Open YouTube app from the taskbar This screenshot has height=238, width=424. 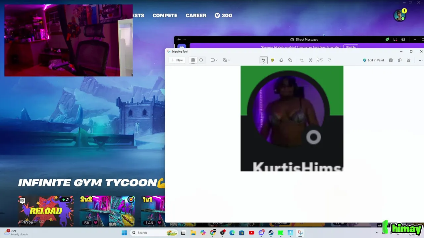[251, 233]
